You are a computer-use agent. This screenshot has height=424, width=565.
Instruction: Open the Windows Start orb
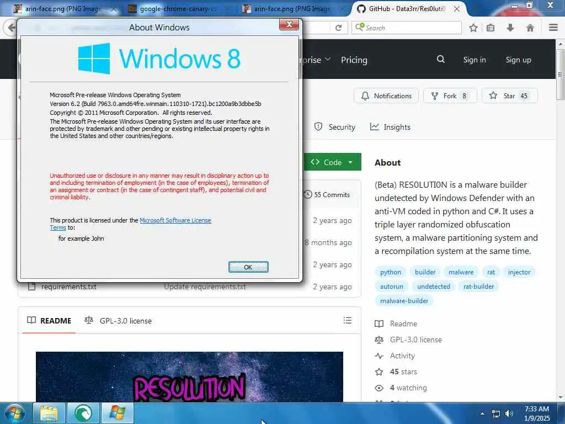[15, 414]
